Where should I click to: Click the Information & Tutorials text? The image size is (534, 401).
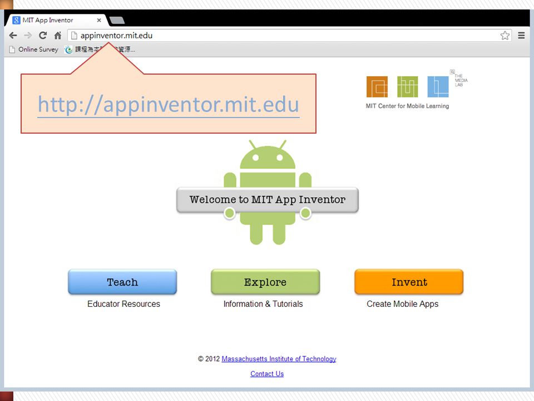(263, 304)
